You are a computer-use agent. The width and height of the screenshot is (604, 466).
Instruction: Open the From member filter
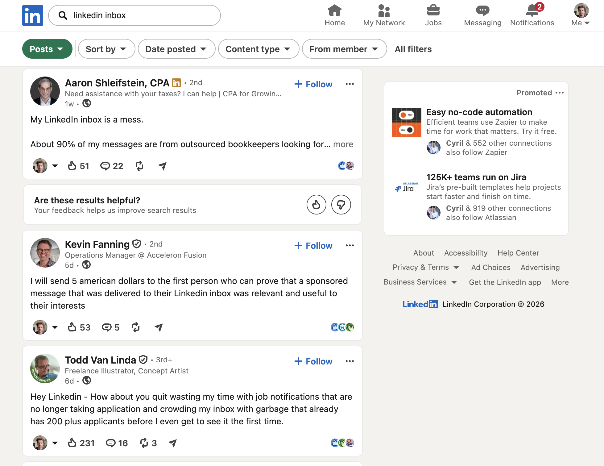[345, 49]
